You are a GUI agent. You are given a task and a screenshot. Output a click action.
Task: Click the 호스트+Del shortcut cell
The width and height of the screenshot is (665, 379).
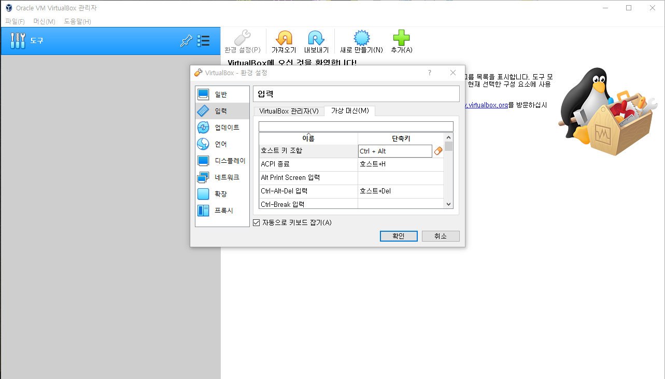click(x=401, y=191)
